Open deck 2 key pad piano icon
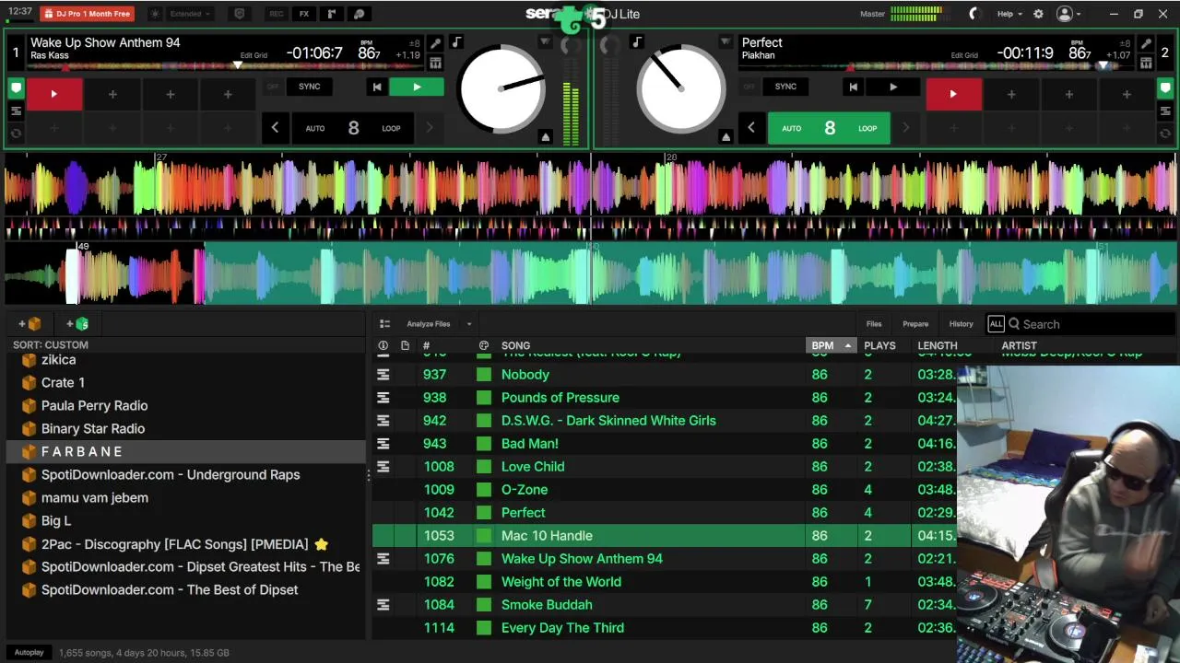 click(1146, 63)
